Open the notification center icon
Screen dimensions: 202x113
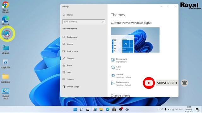coord(197,110)
